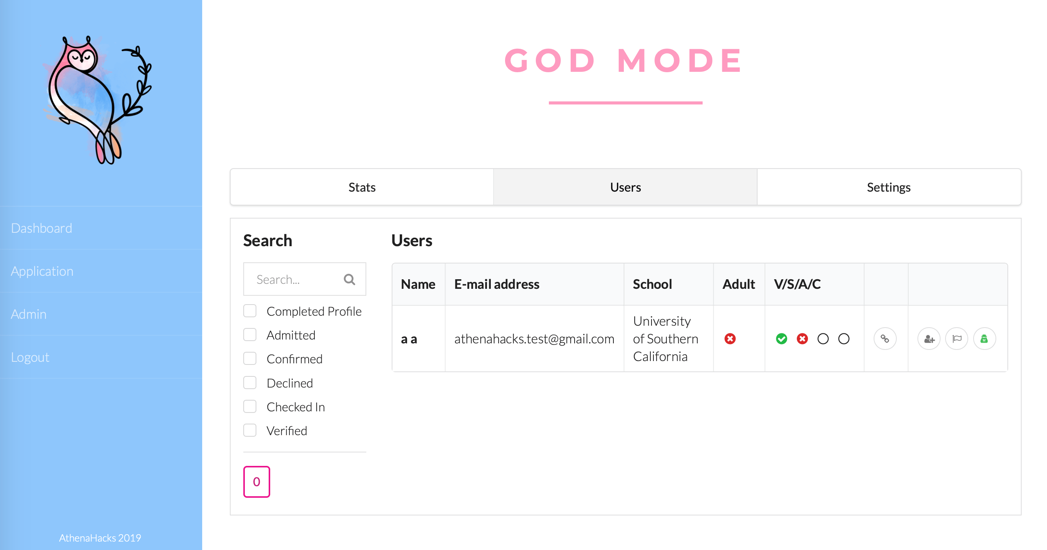1047x550 pixels.
Task: Check the Confirmed filter option
Action: coord(249,358)
